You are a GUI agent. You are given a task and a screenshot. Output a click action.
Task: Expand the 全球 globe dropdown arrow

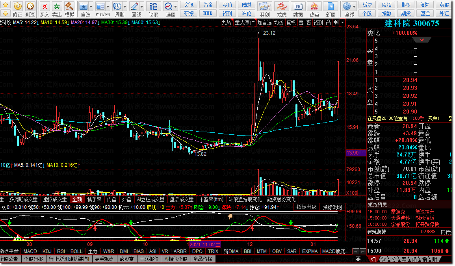pyautogui.click(x=354, y=6)
